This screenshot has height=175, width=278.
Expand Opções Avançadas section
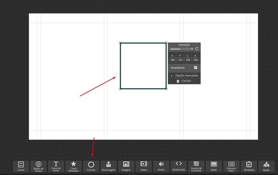click(x=184, y=75)
